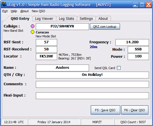
Task: Select the About tab
Action: point(103,19)
